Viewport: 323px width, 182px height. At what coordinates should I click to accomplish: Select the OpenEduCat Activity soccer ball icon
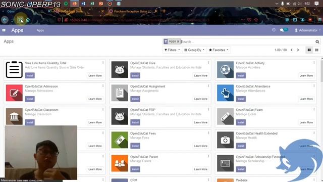point(226,70)
